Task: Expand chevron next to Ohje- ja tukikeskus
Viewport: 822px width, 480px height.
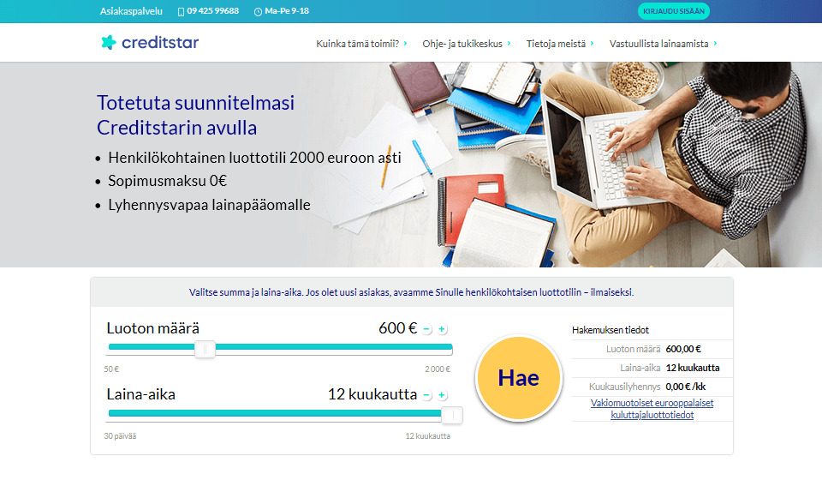Action: 509,44
